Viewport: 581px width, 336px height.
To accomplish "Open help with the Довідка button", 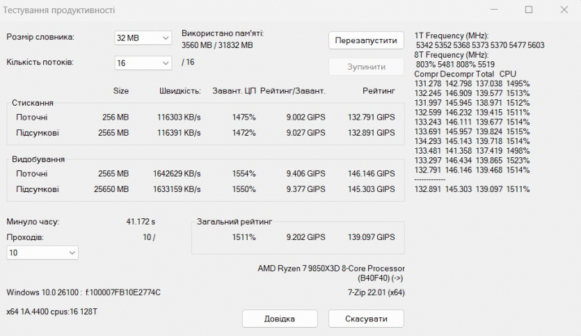I will click(x=279, y=319).
